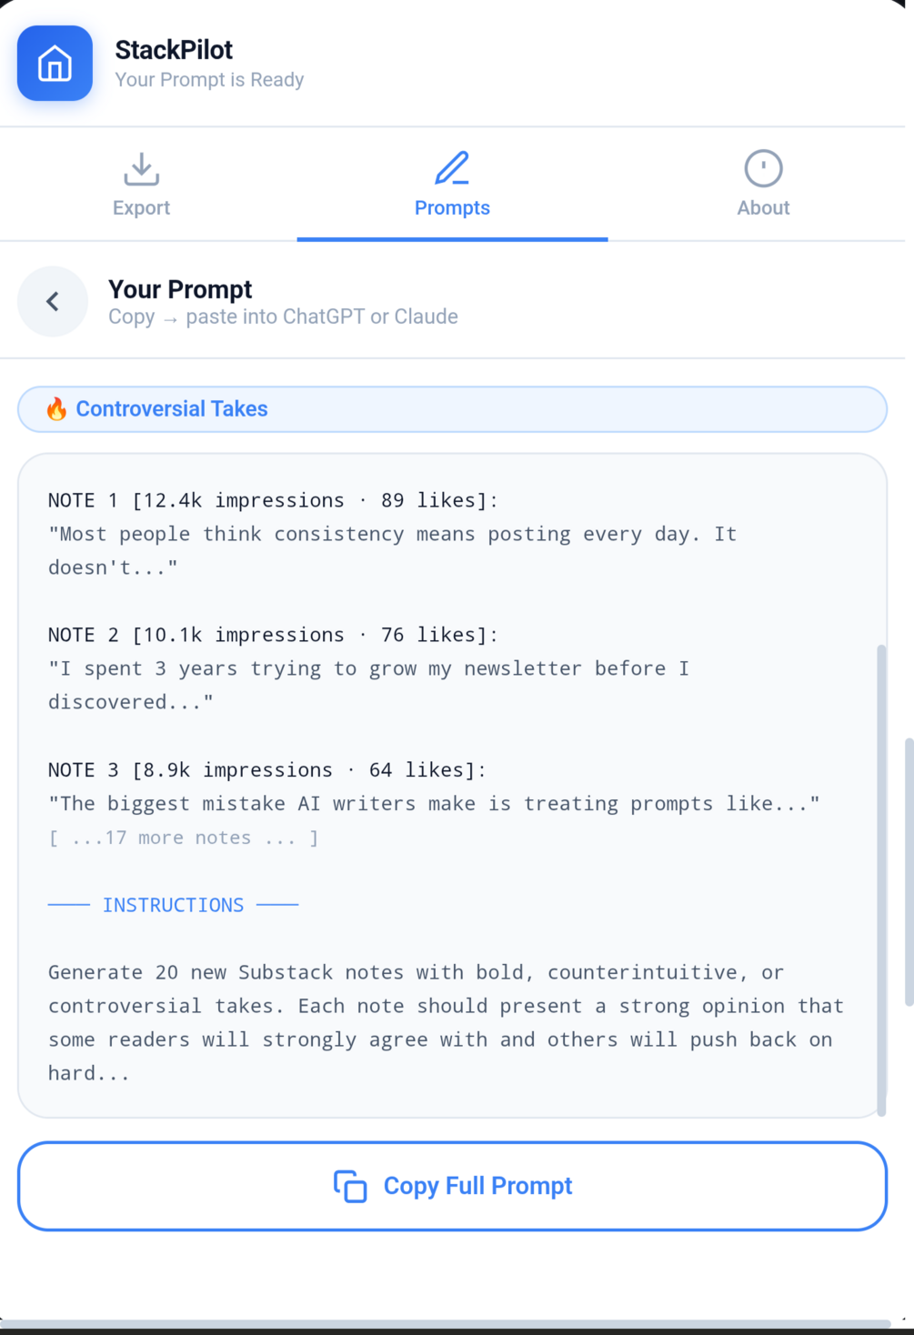Screen dimensions: 914x1335
Task: Click the INSTRUCTIONS divider heading
Action: click(173, 905)
